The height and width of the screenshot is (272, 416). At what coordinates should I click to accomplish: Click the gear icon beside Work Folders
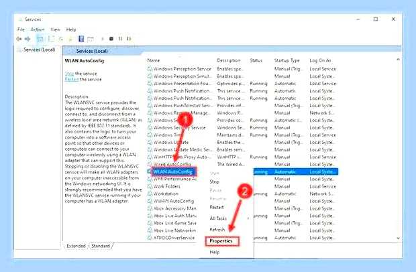(150, 186)
